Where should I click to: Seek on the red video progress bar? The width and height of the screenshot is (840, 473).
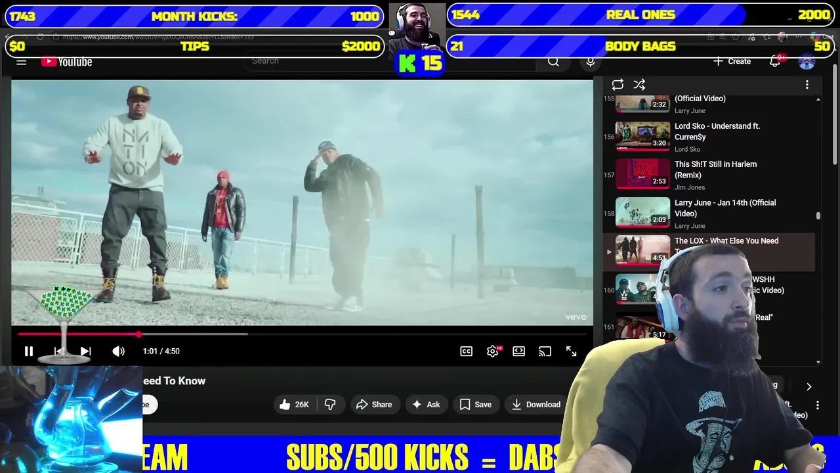[302, 334]
